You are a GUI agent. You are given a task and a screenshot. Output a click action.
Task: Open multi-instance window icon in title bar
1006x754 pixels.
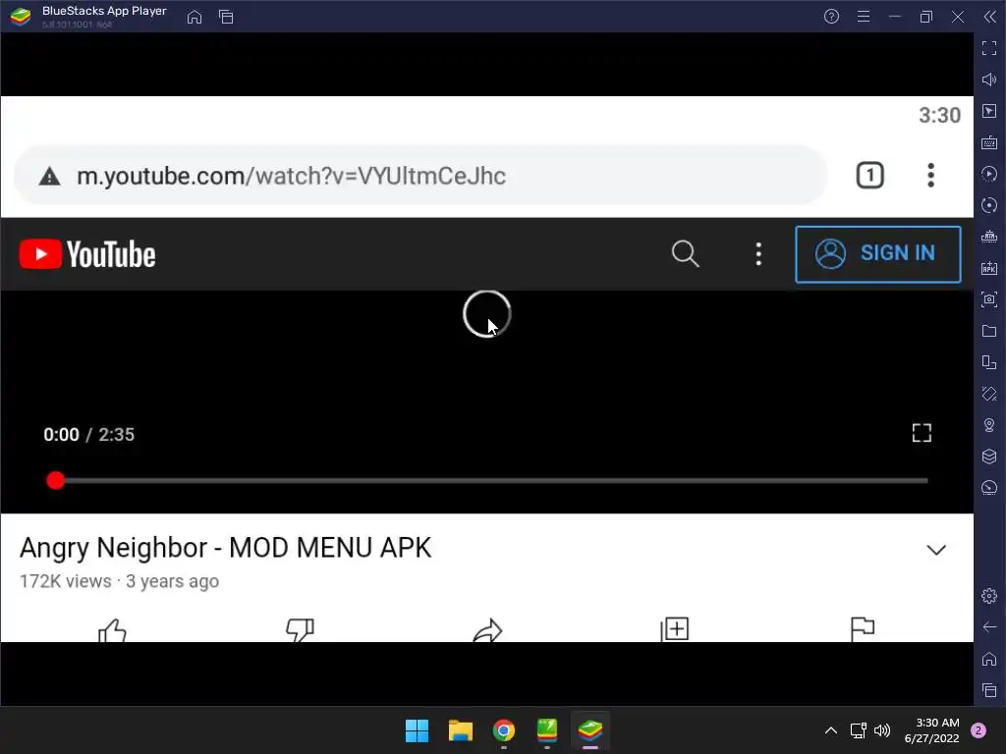tap(226, 17)
